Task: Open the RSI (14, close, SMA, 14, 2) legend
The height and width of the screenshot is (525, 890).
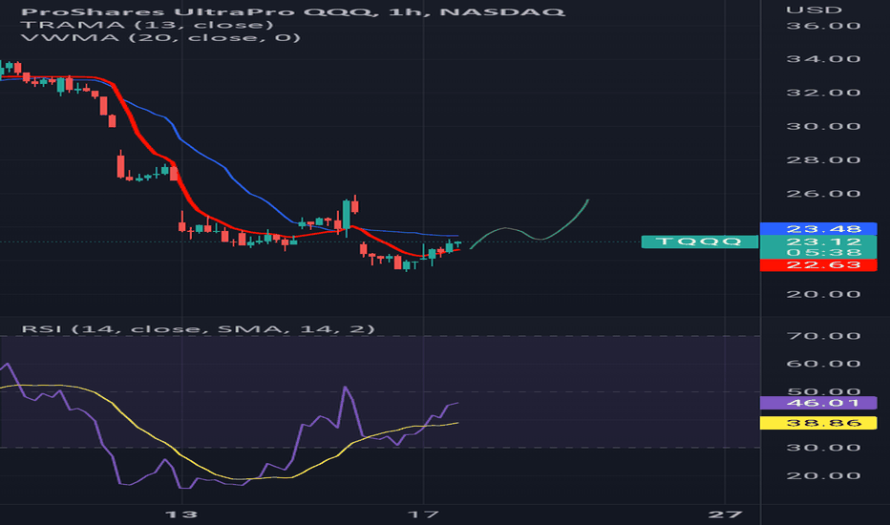Action: point(198,328)
